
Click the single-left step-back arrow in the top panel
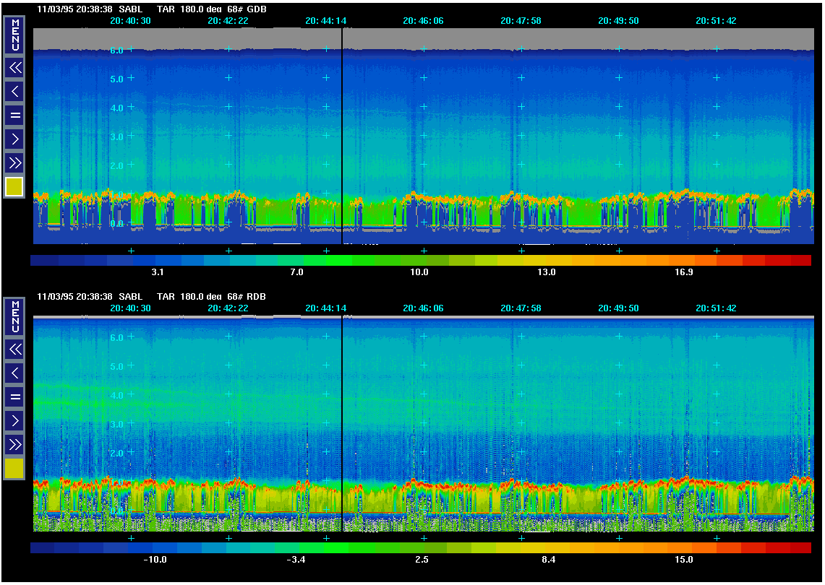(x=14, y=92)
